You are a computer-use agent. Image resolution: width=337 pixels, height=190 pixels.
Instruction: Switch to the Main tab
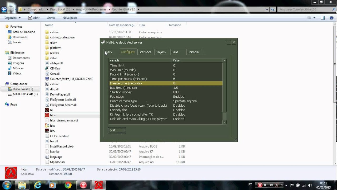(111, 52)
